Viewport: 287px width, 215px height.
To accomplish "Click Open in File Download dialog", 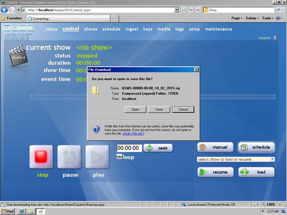I will [x=135, y=109].
